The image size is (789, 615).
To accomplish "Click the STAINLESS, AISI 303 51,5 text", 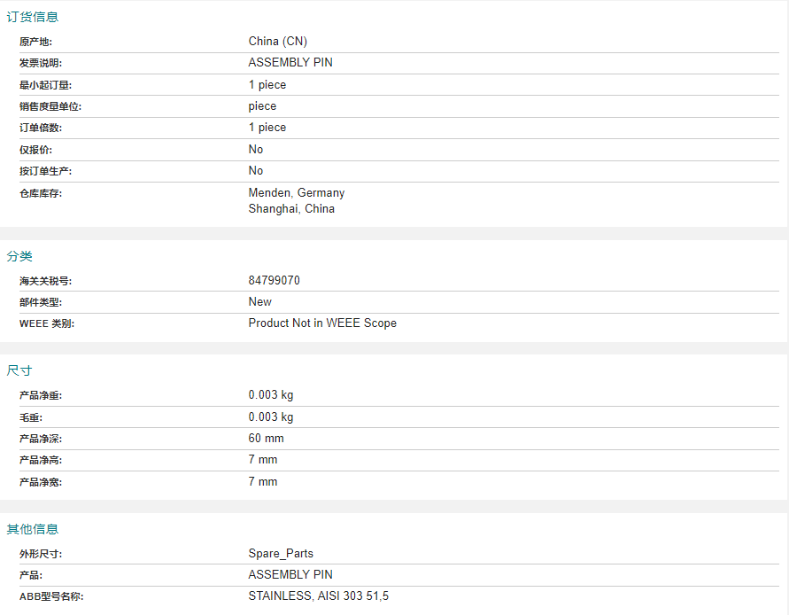I will click(319, 596).
